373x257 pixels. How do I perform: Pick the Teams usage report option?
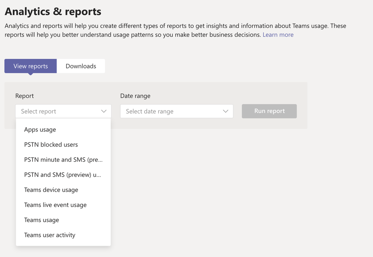41,220
